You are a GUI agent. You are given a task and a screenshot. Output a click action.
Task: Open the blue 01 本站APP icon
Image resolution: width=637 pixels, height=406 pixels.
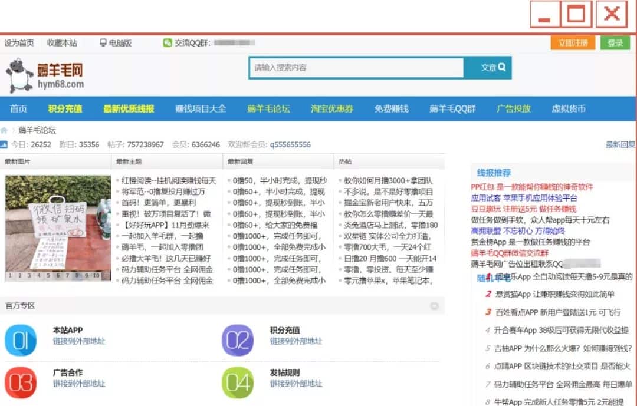[21, 341]
